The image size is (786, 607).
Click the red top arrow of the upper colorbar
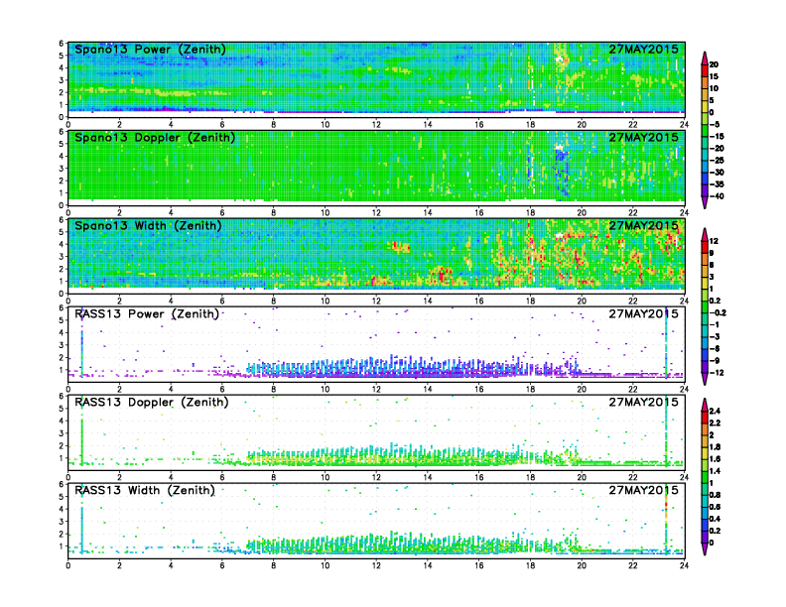(705, 56)
